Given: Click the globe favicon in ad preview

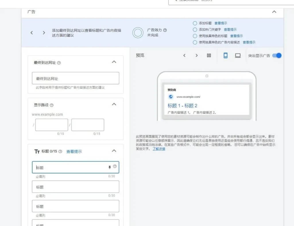Looking at the screenshot, I should 171,97.
